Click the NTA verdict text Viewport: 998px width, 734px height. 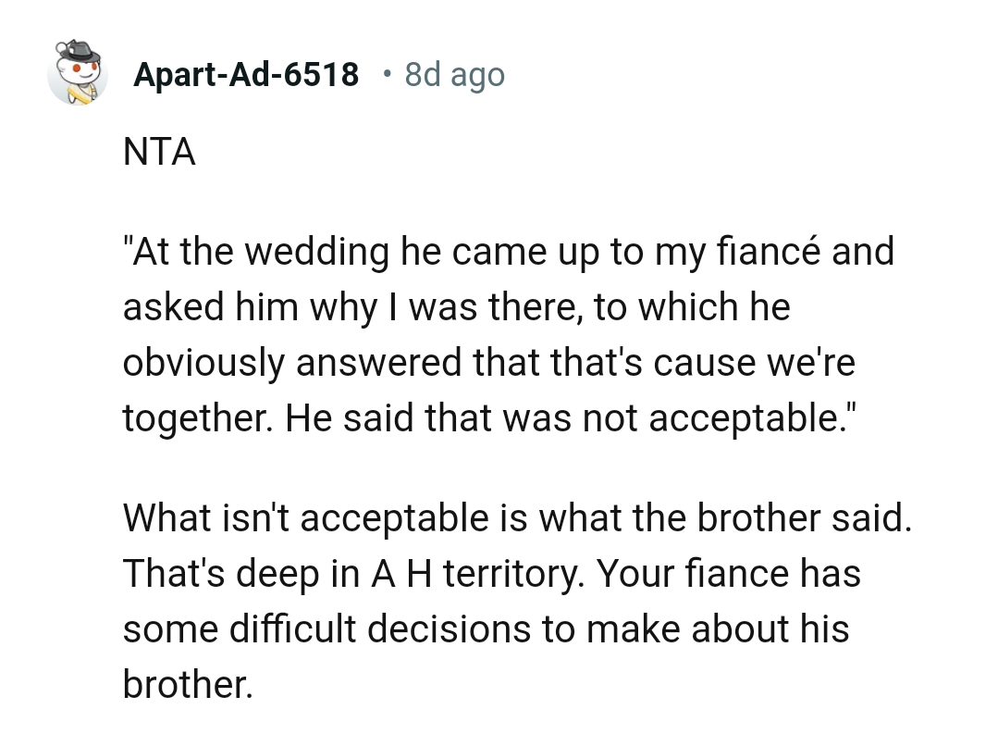(159, 152)
